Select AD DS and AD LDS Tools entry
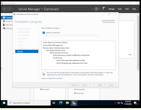 pyautogui.click(x=59, y=53)
